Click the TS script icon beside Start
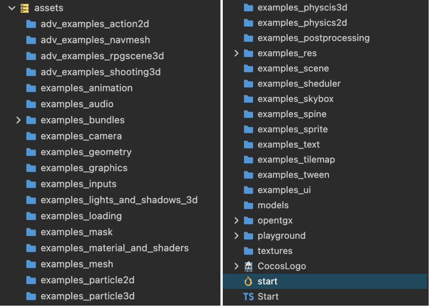The image size is (429, 306). coord(248,297)
